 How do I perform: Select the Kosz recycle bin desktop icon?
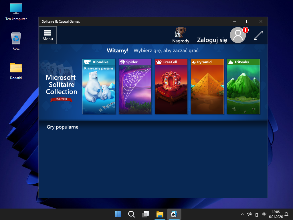coord(16,41)
